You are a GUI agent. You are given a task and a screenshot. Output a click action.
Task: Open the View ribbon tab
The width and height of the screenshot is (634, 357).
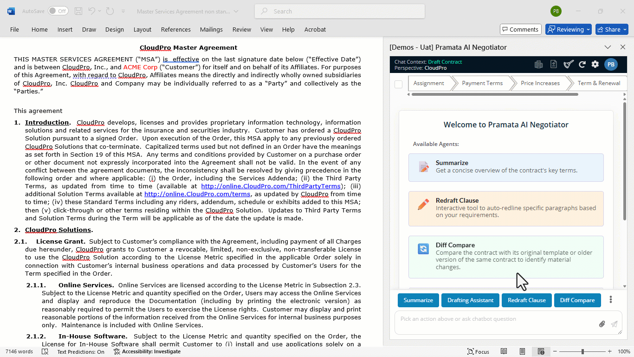coord(266,29)
